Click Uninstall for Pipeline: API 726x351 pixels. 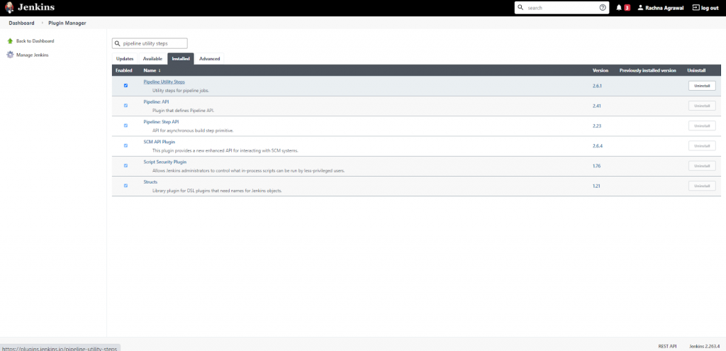[x=702, y=106]
